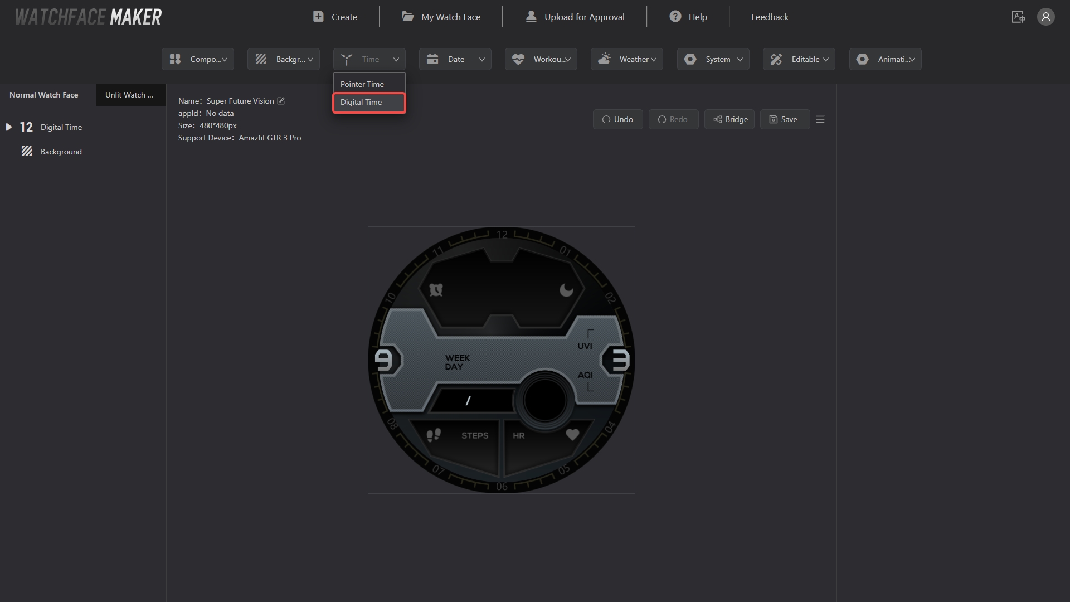Click the Create plus icon

click(318, 17)
